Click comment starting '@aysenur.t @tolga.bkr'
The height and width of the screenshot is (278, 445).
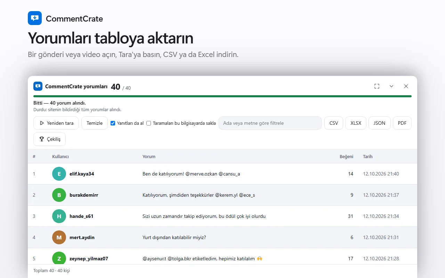(x=202, y=259)
